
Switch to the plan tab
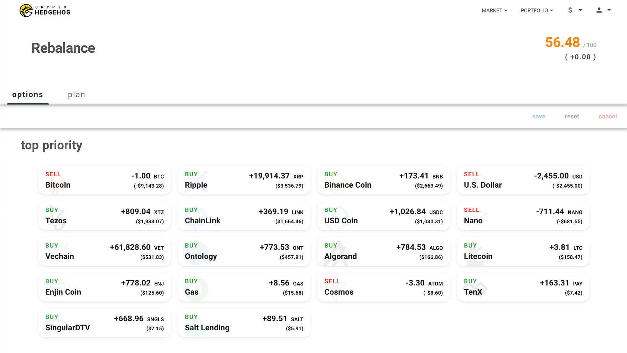[x=77, y=95]
